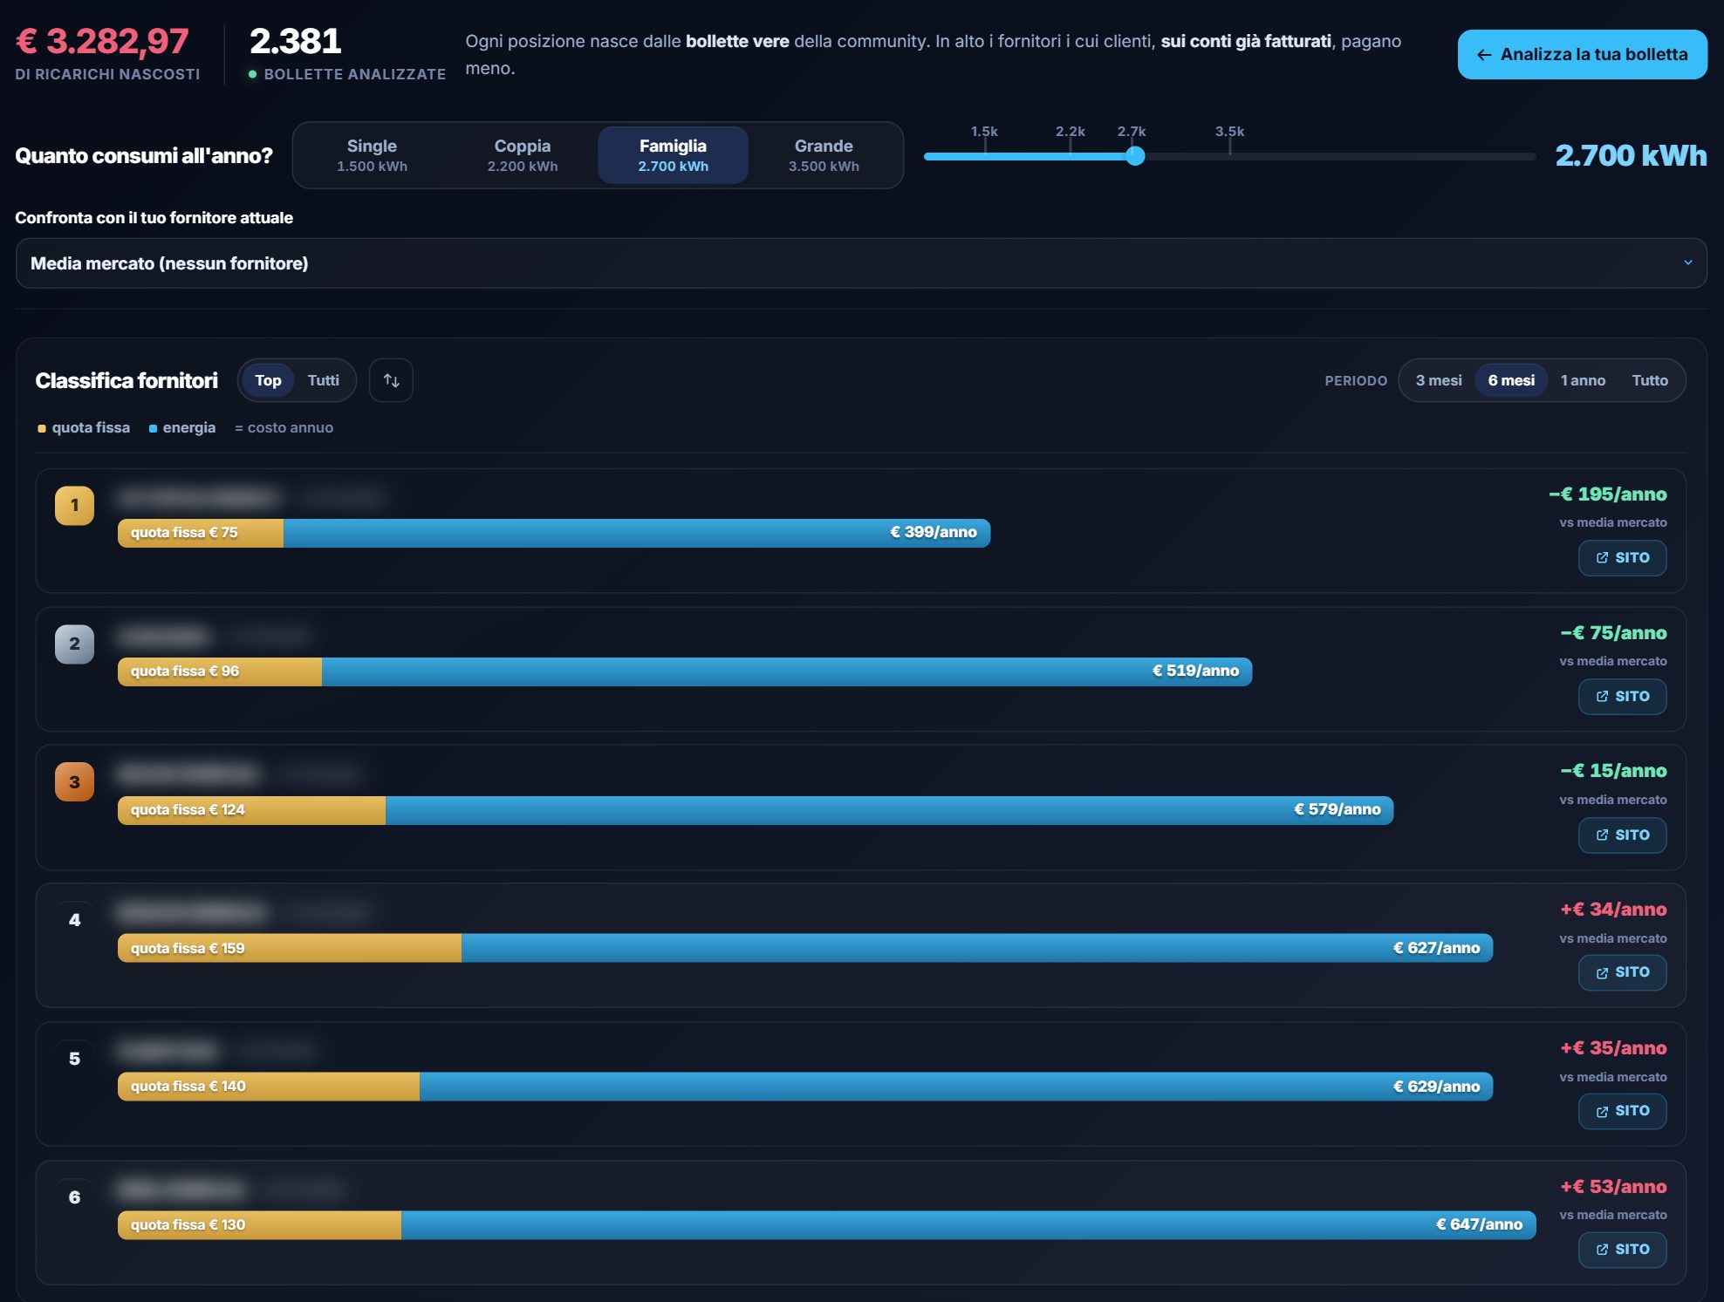Click the rank 4 number badge
Image resolution: width=1724 pixels, height=1302 pixels.
point(74,920)
